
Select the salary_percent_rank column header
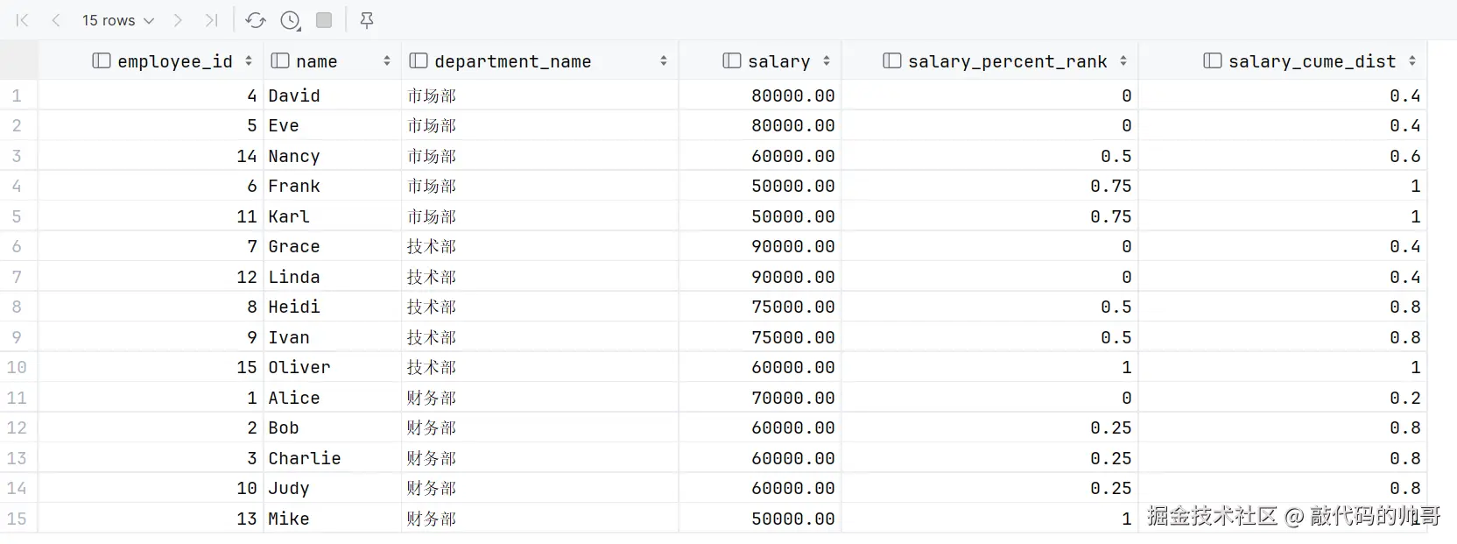(x=1007, y=61)
